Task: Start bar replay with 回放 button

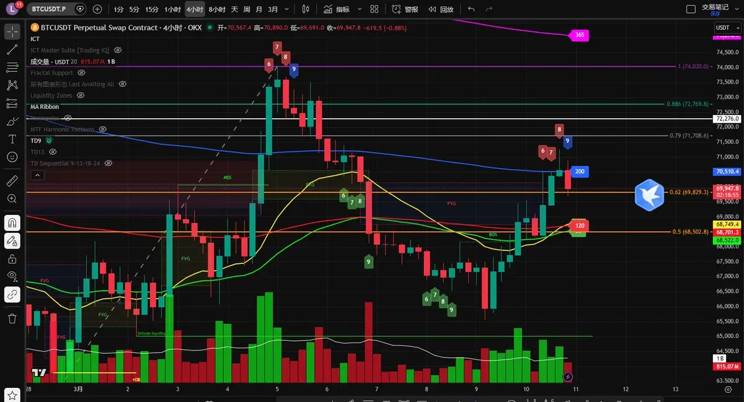Action: pos(441,9)
